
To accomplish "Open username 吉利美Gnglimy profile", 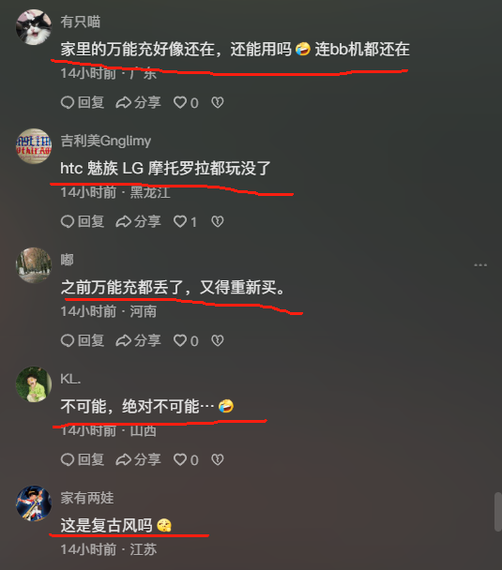I will 105,141.
